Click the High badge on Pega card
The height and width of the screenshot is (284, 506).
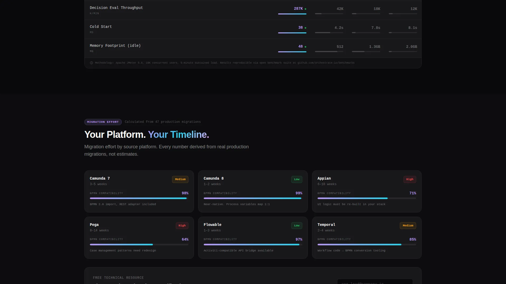pos(182,226)
